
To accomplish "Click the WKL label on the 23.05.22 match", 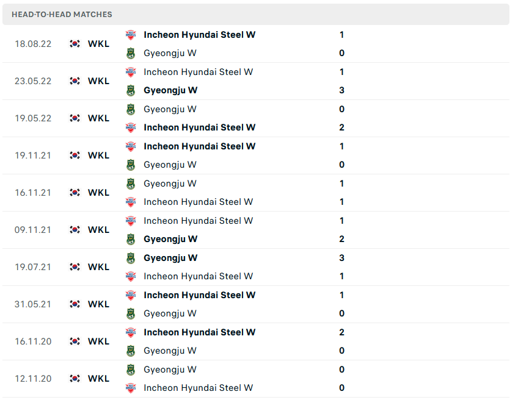I will [98, 80].
